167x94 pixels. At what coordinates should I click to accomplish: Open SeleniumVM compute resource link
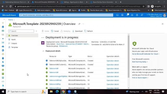(x=54, y=68)
